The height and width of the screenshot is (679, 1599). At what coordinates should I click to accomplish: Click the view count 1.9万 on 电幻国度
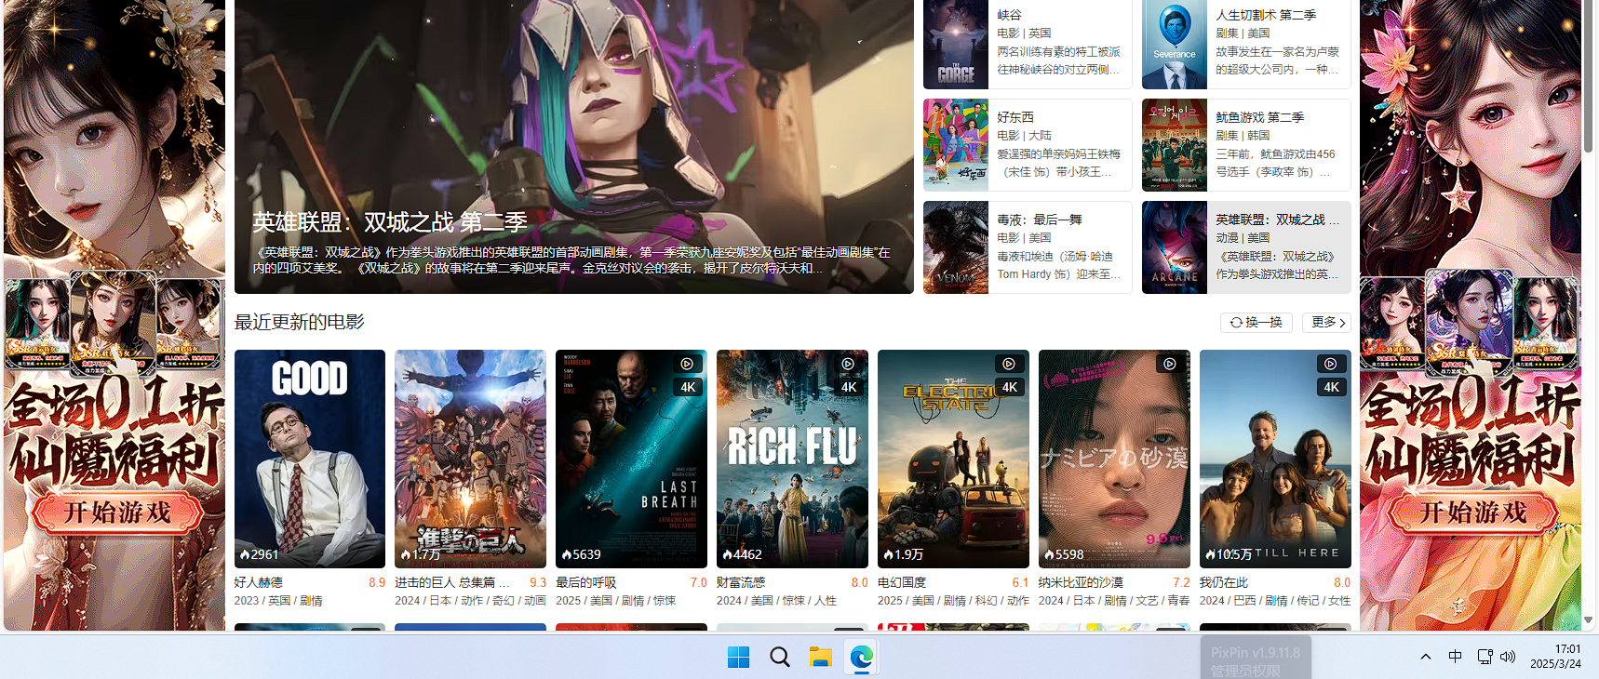(x=904, y=554)
